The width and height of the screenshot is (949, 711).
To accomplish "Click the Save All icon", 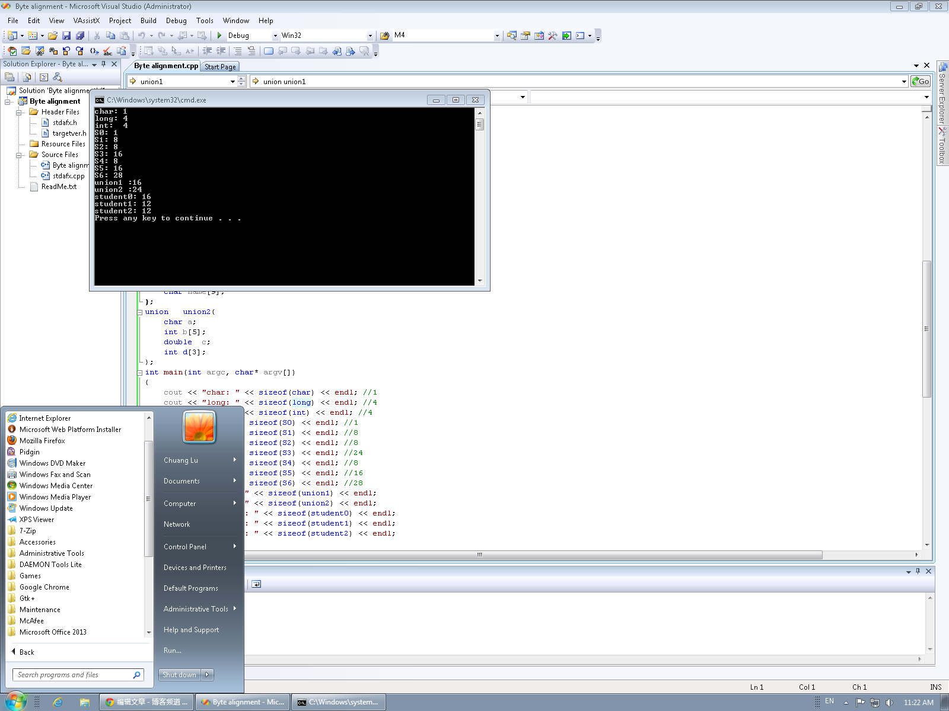I will 80,36.
